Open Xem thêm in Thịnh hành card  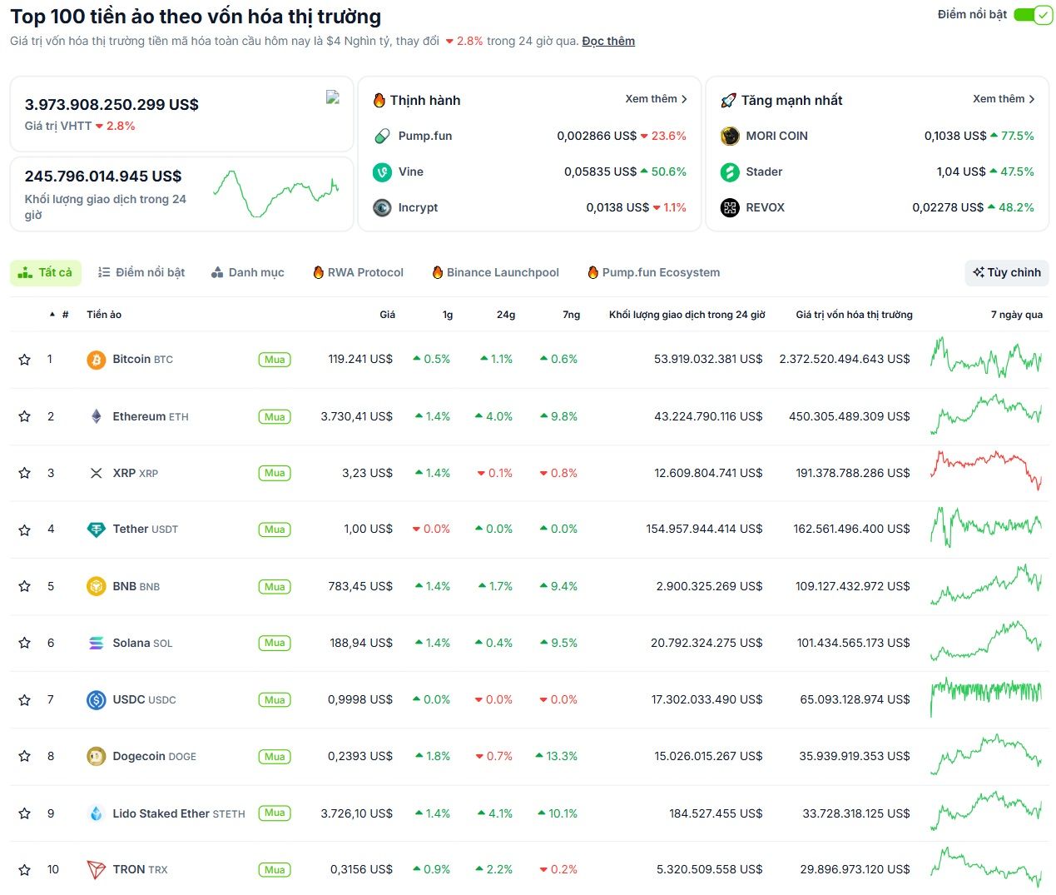click(x=657, y=99)
